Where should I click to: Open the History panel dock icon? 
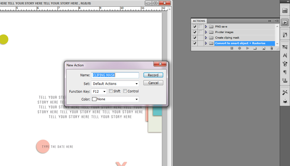285,35
